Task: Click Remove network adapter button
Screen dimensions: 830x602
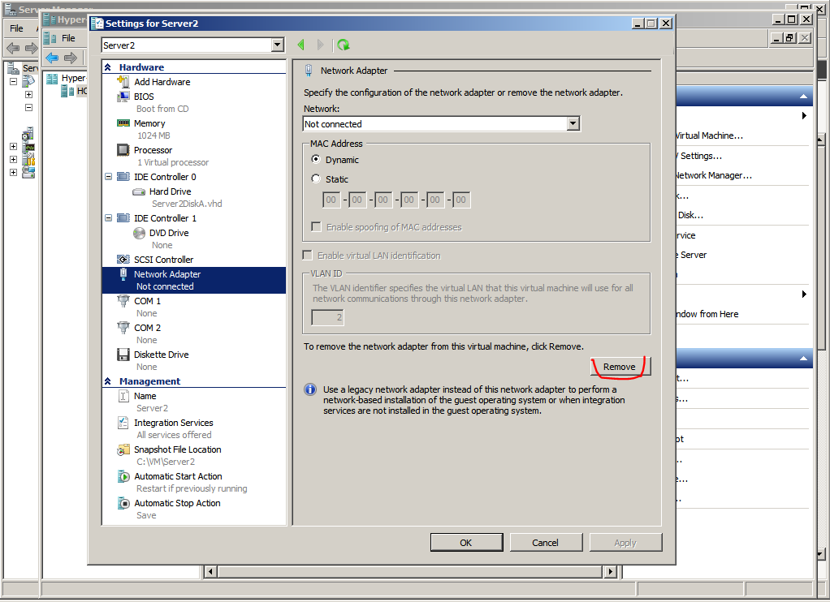Action: 620,367
